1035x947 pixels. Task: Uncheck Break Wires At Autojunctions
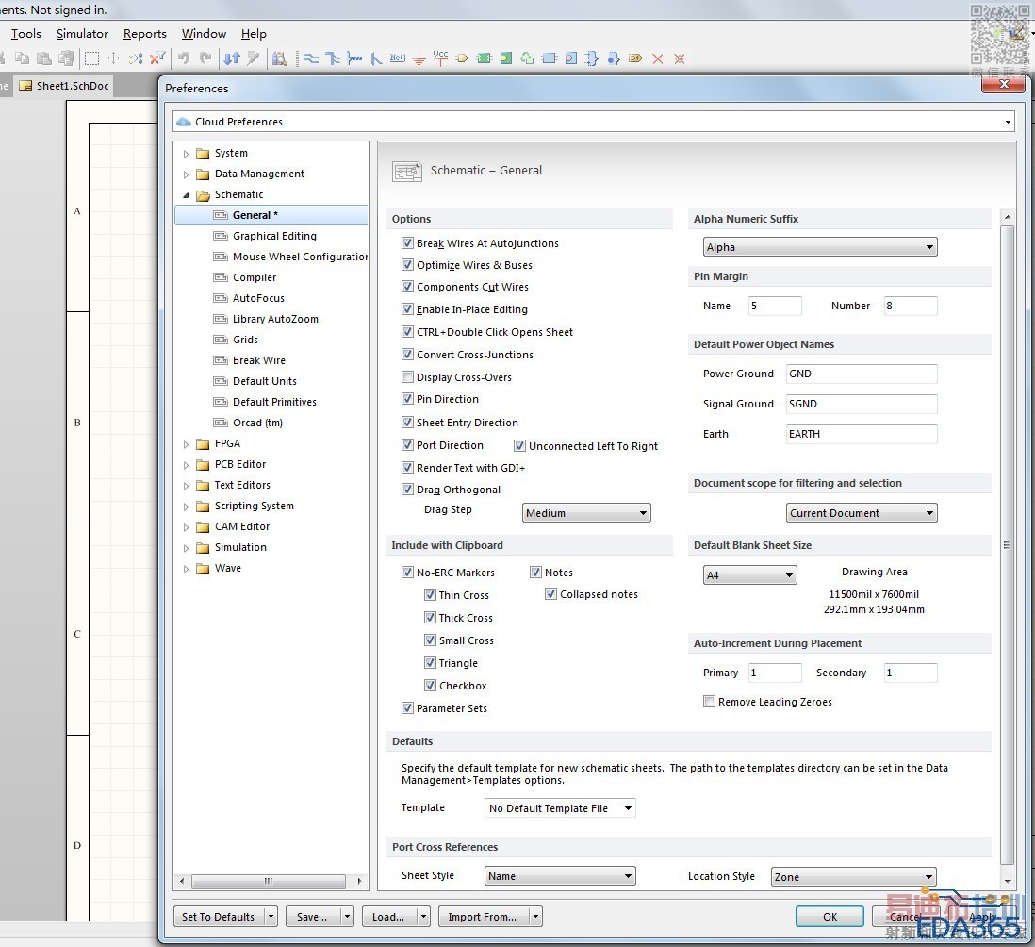click(x=407, y=243)
